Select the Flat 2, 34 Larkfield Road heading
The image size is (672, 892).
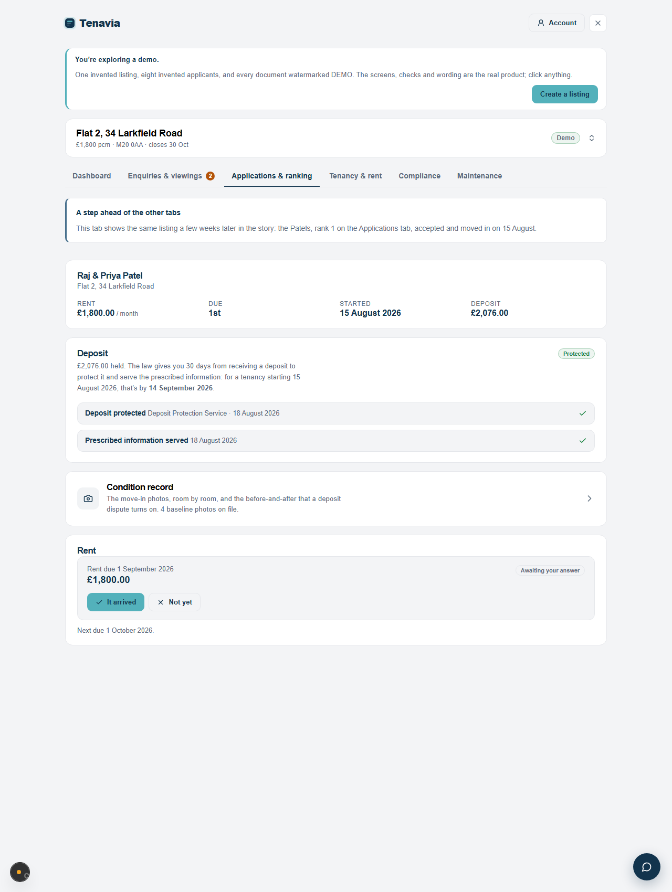(x=129, y=133)
